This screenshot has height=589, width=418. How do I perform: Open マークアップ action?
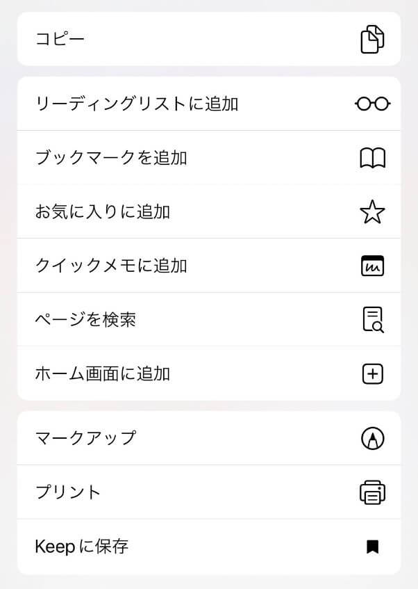(x=85, y=438)
